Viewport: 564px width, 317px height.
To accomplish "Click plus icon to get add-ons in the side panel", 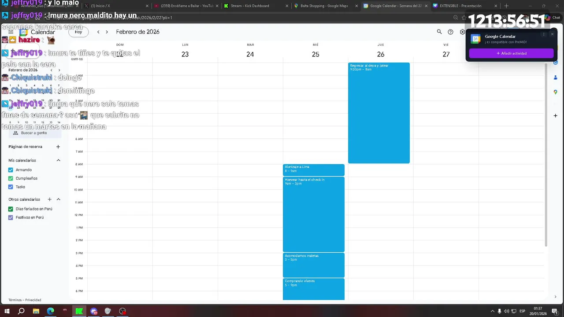I will pyautogui.click(x=555, y=115).
